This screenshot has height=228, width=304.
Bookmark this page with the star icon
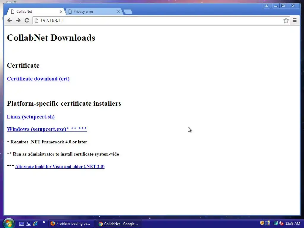[286, 20]
